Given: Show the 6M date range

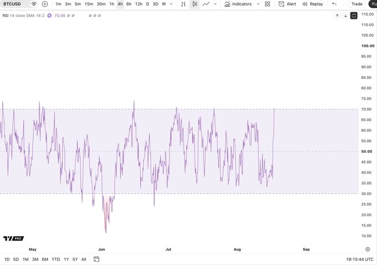Looking at the screenshot, I should pyautogui.click(x=45, y=259).
